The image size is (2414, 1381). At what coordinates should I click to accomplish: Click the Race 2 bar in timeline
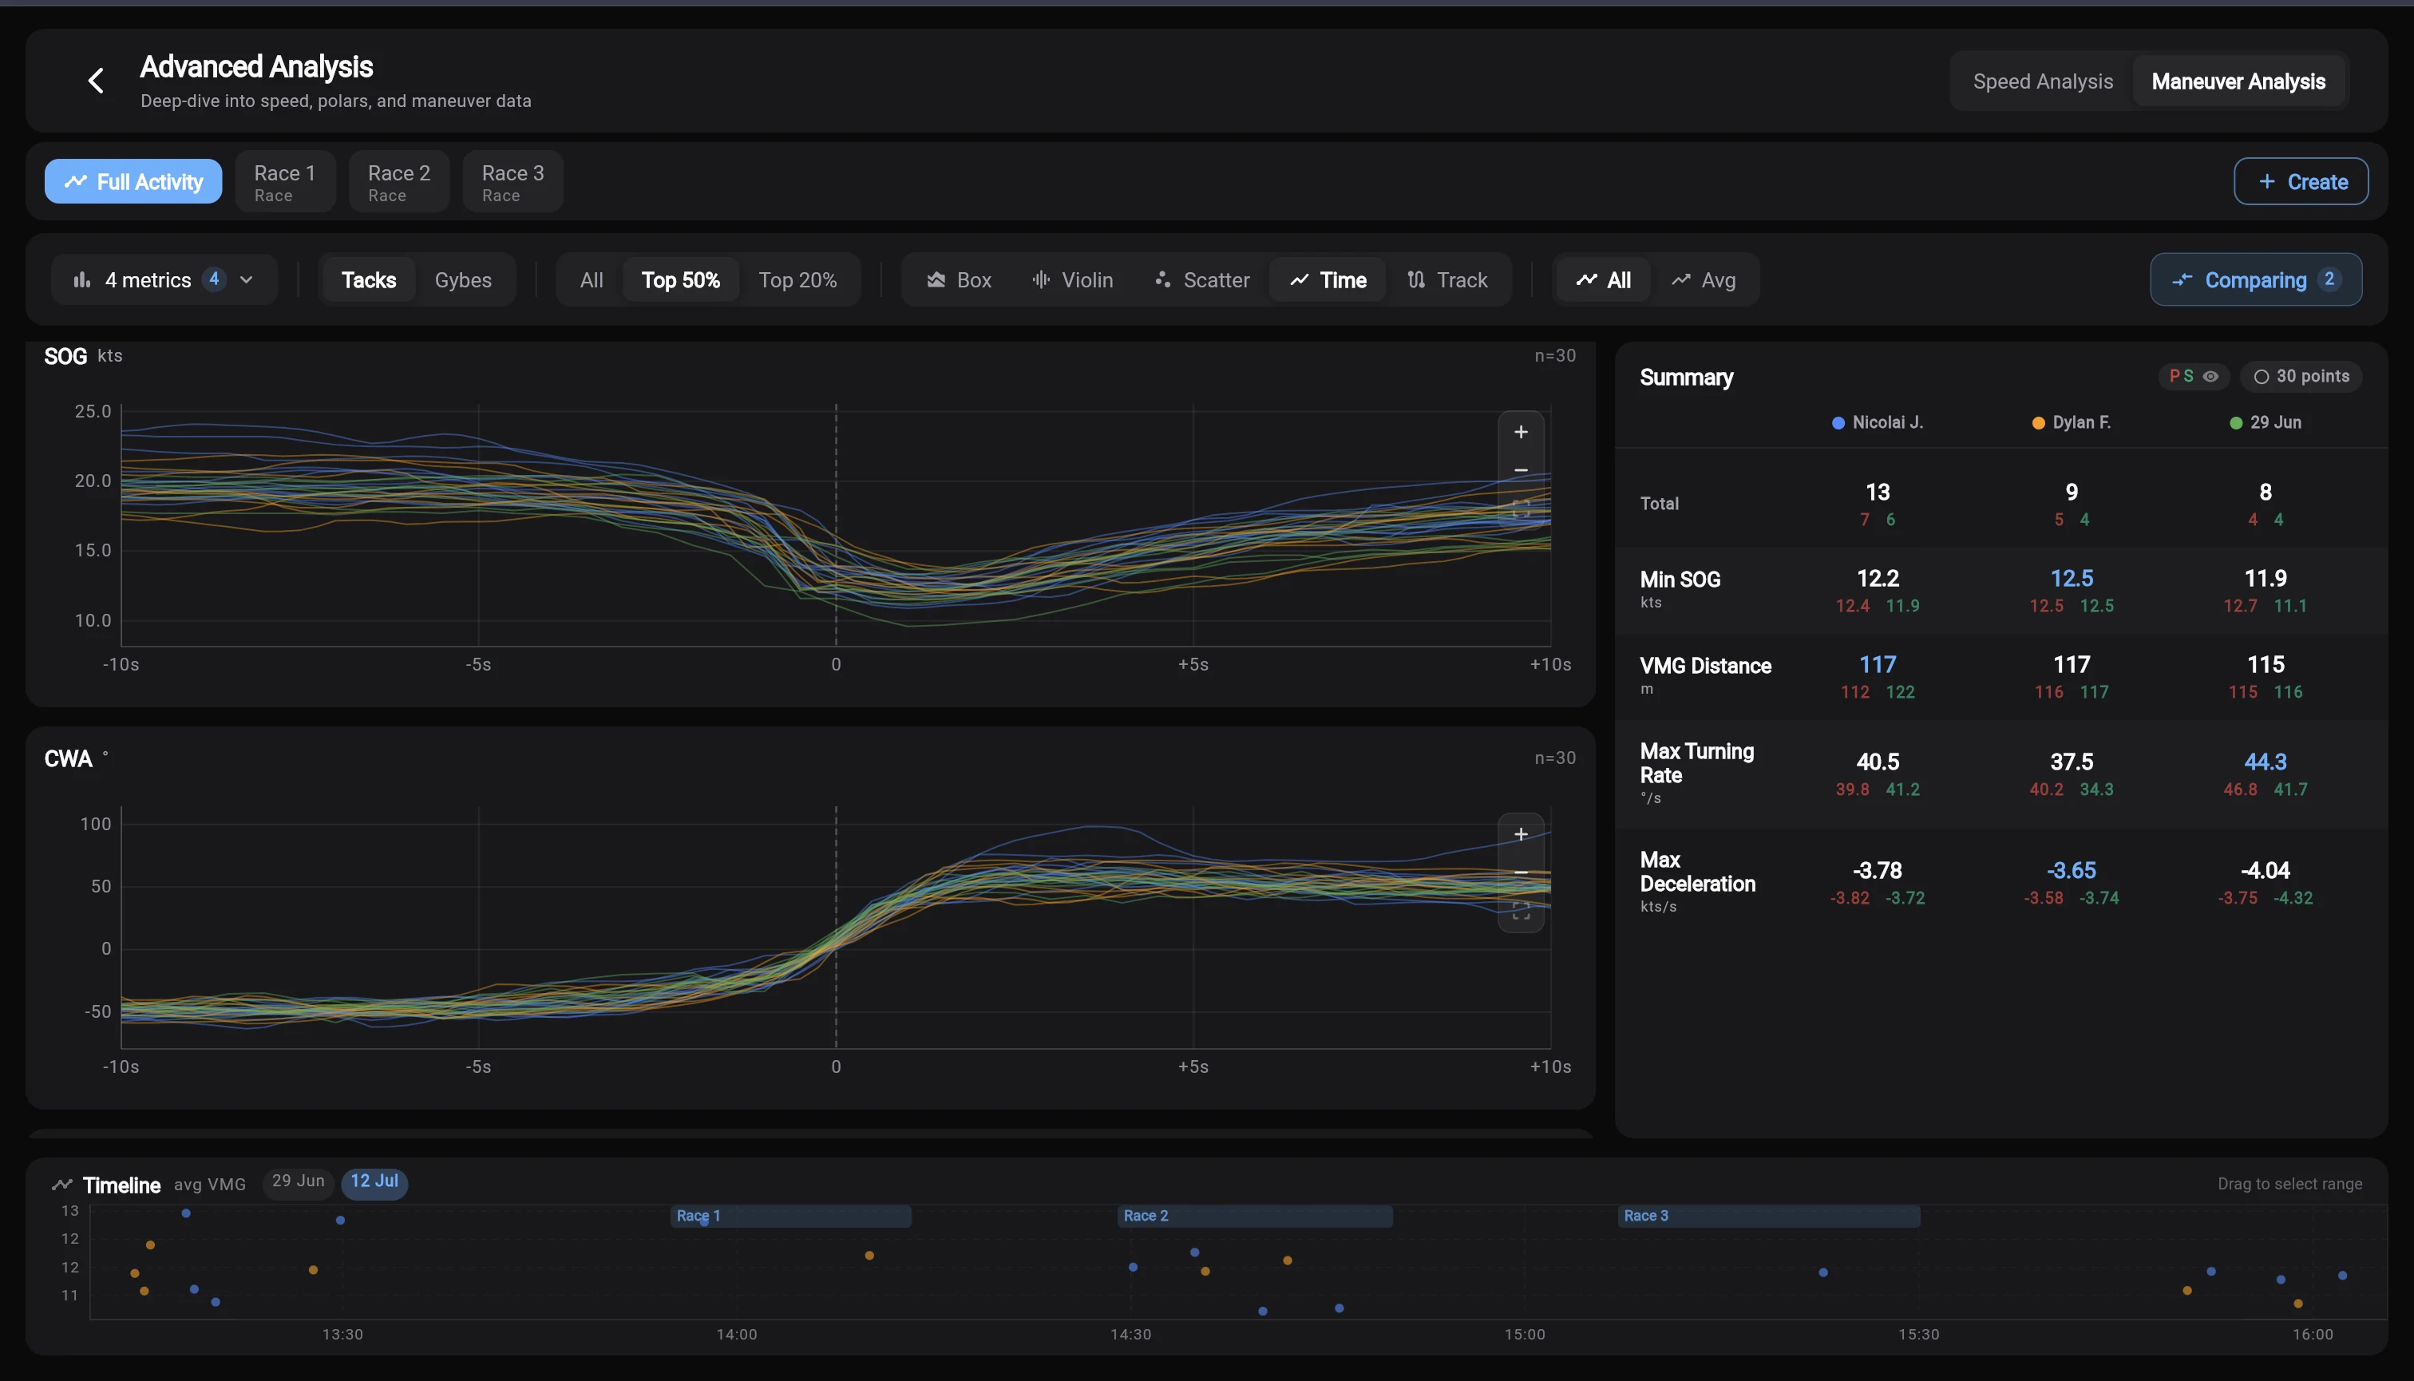tap(1254, 1216)
